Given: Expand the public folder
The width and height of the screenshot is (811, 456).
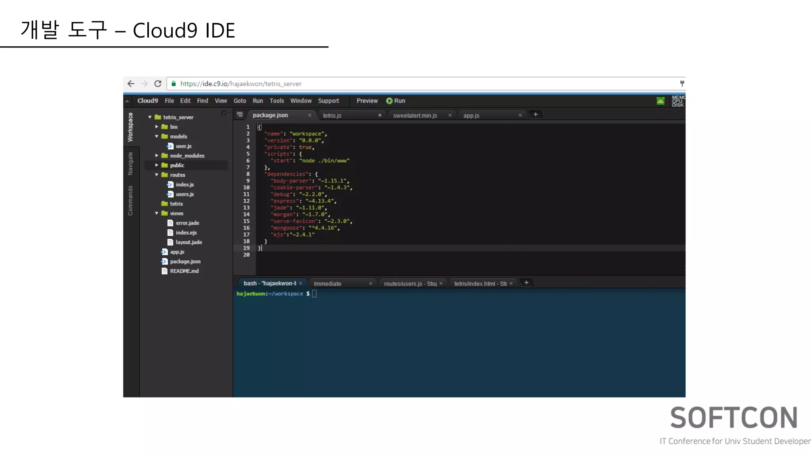Looking at the screenshot, I should tap(157, 165).
